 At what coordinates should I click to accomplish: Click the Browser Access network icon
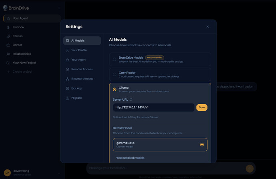tap(68, 79)
